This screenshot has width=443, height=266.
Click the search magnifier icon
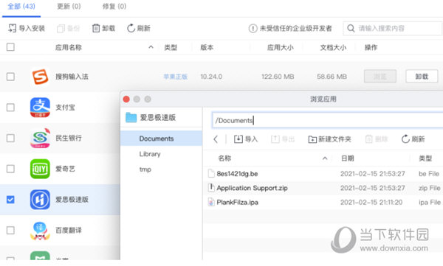(351, 28)
